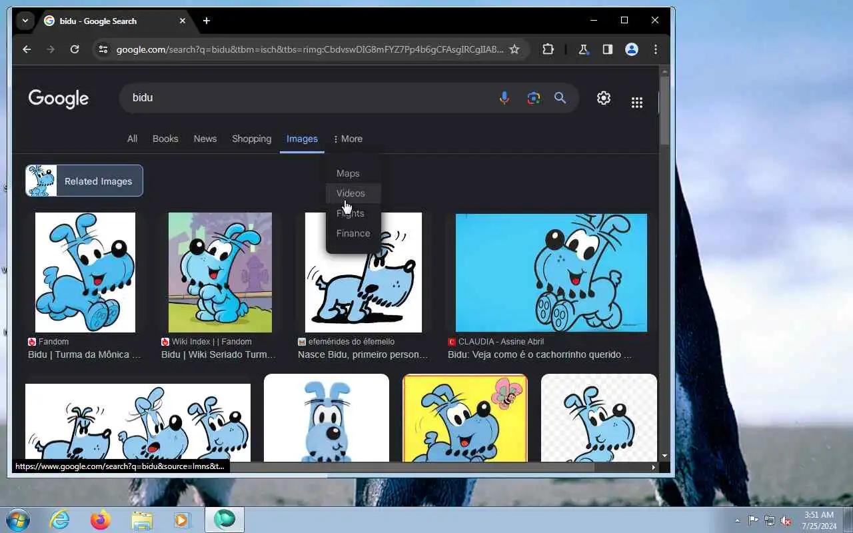Screen dimensions: 853x533
Task: Open the 'Bidu | Wiki Seriado Turm...' title link
Action: pos(219,354)
